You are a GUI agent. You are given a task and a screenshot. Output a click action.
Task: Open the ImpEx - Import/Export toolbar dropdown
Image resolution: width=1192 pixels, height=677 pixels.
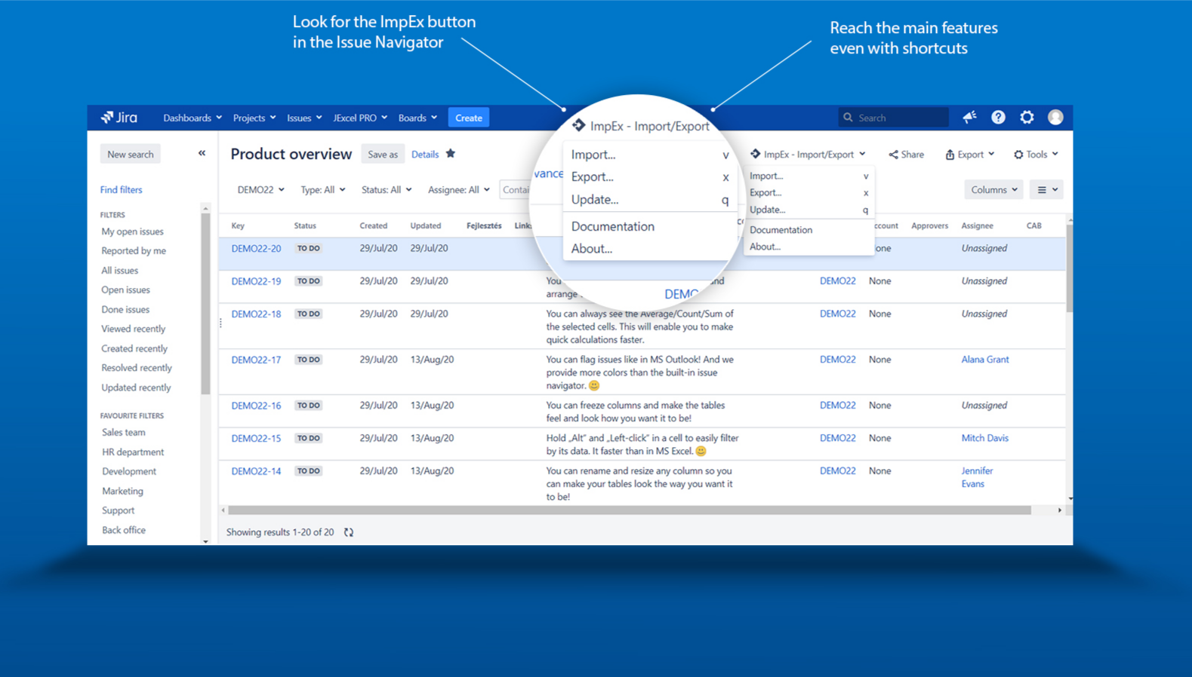807,155
